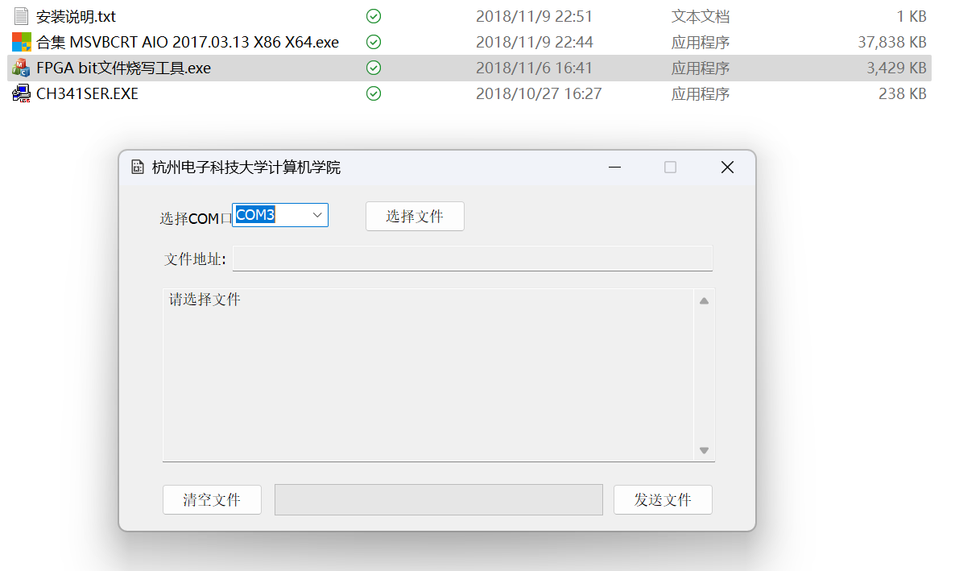Click the scroll up arrow in log area
Image resolution: width=955 pixels, height=571 pixels.
(x=704, y=301)
